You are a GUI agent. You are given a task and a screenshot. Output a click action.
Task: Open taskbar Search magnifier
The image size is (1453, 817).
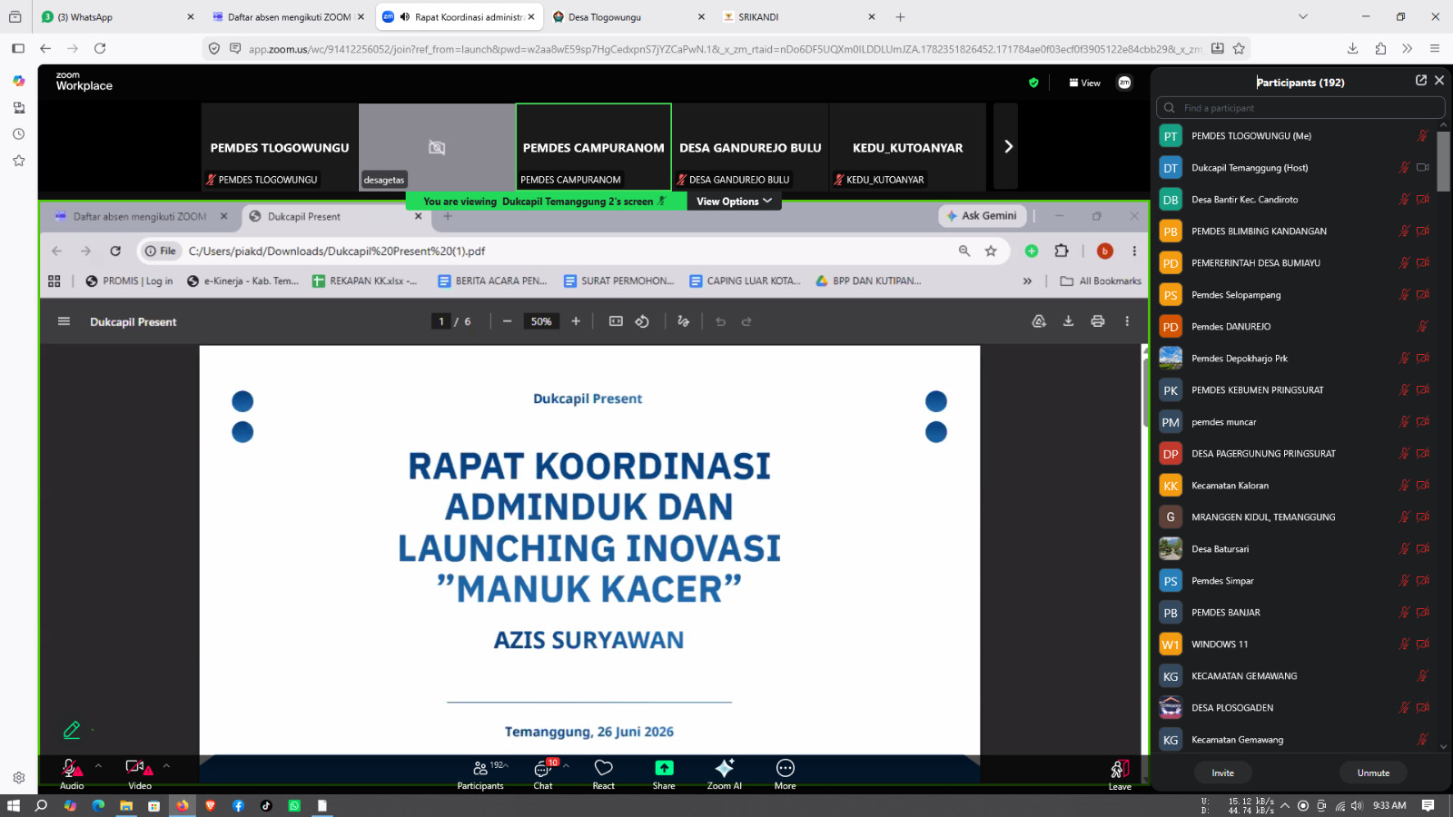pos(41,805)
